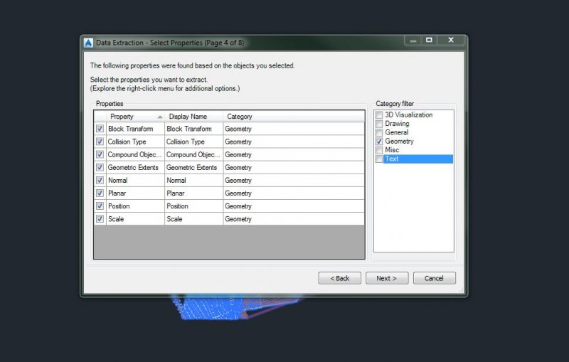Enable the 3D Visualization category filter

pyautogui.click(x=379, y=115)
